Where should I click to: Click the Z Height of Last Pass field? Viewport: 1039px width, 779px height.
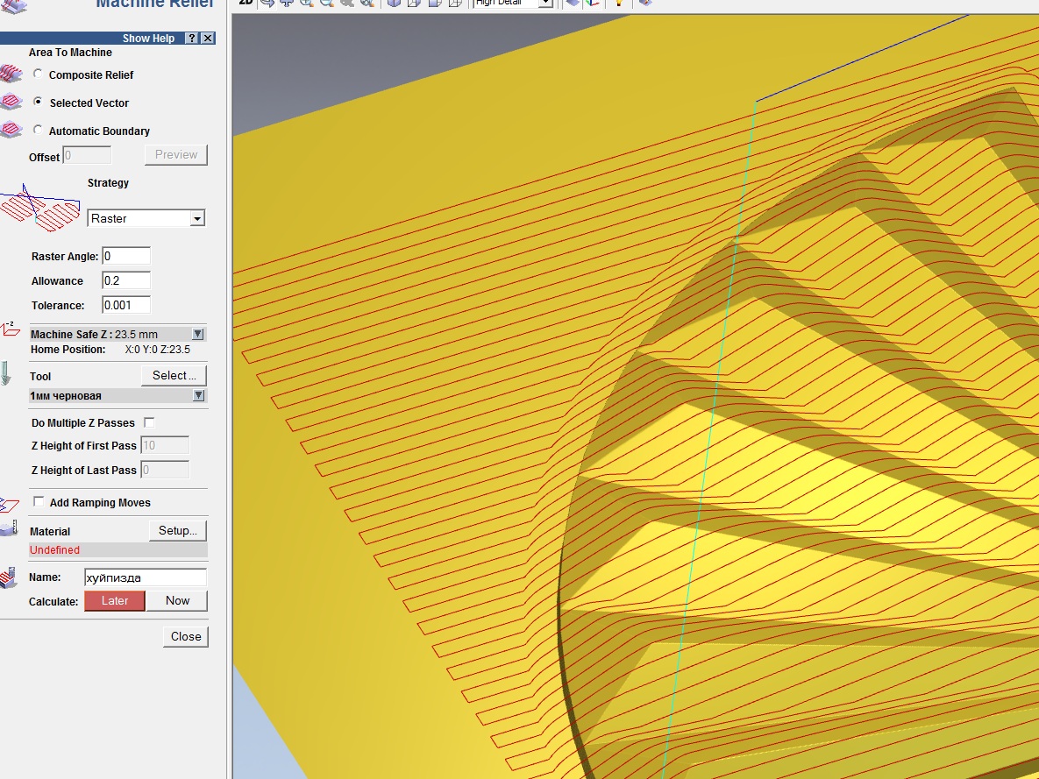point(165,471)
